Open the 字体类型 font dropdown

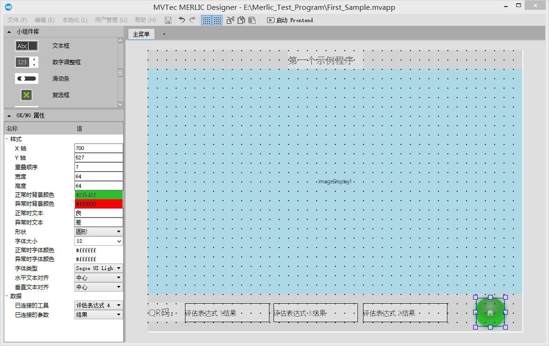click(x=119, y=268)
